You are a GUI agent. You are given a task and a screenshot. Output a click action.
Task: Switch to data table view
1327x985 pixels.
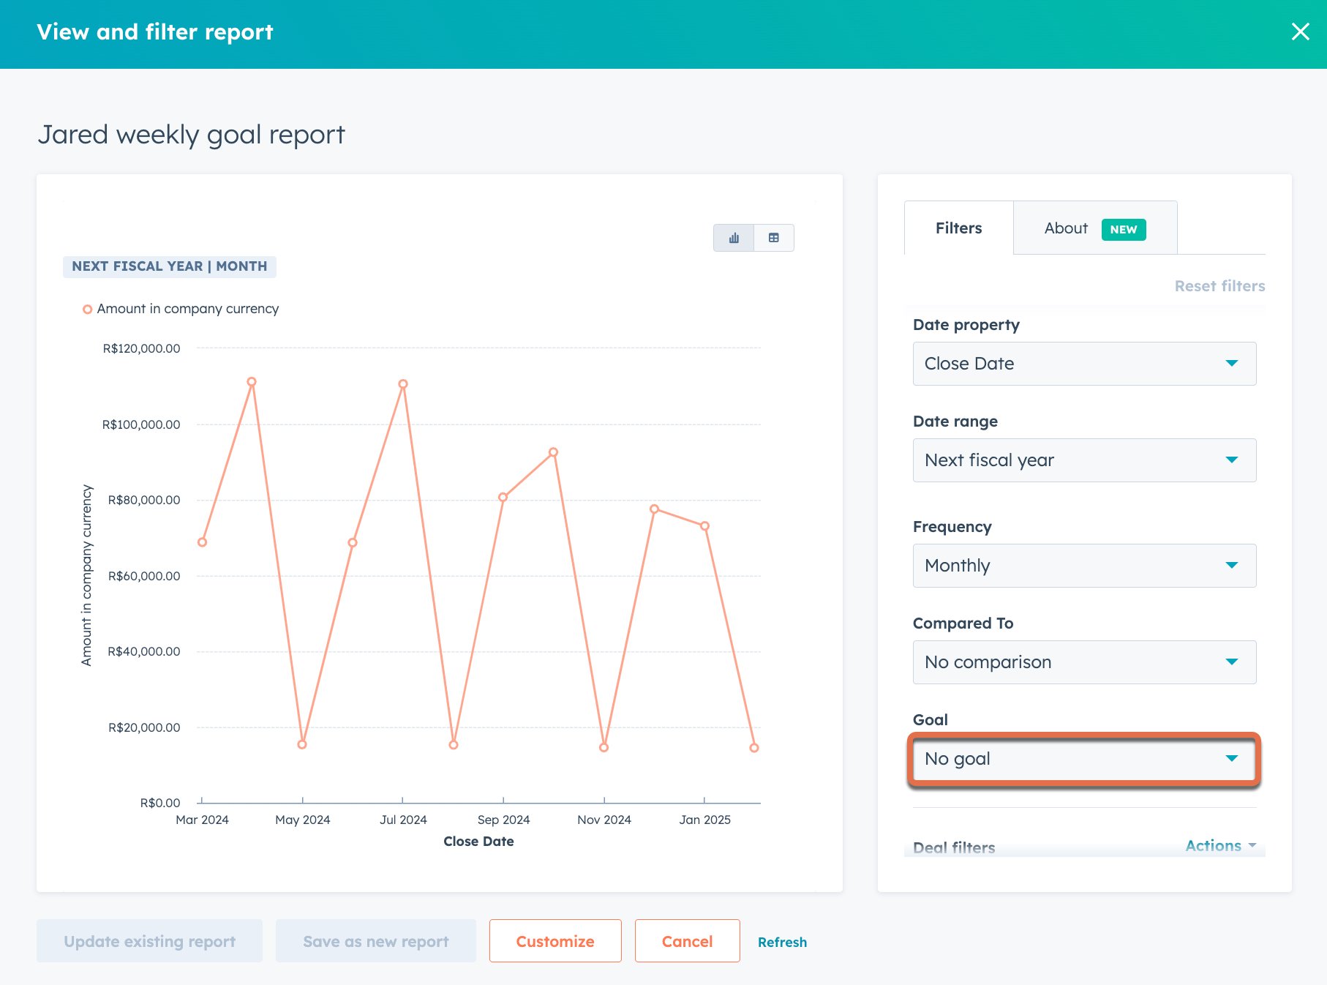774,237
